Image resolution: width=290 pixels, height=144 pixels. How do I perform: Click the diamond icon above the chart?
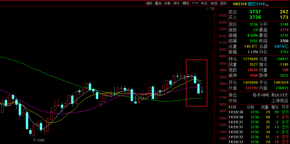pos(207,9)
